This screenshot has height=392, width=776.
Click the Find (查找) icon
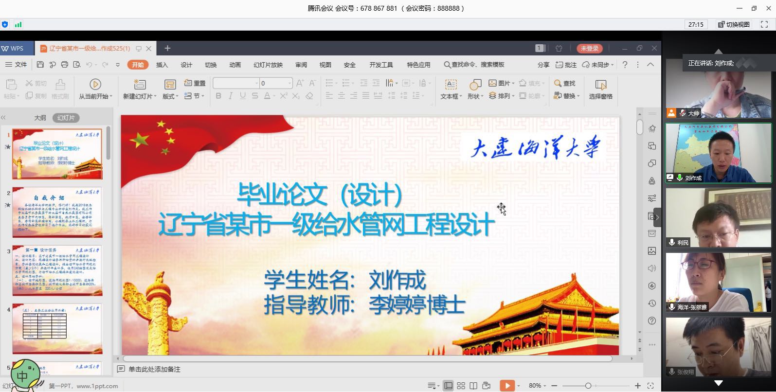tap(564, 84)
